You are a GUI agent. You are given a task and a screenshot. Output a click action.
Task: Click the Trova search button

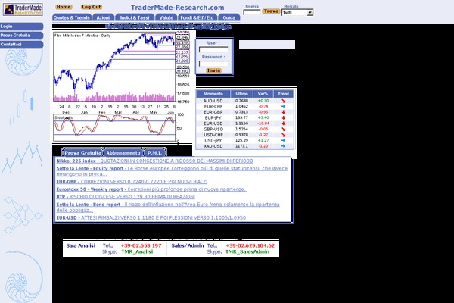[x=271, y=11]
